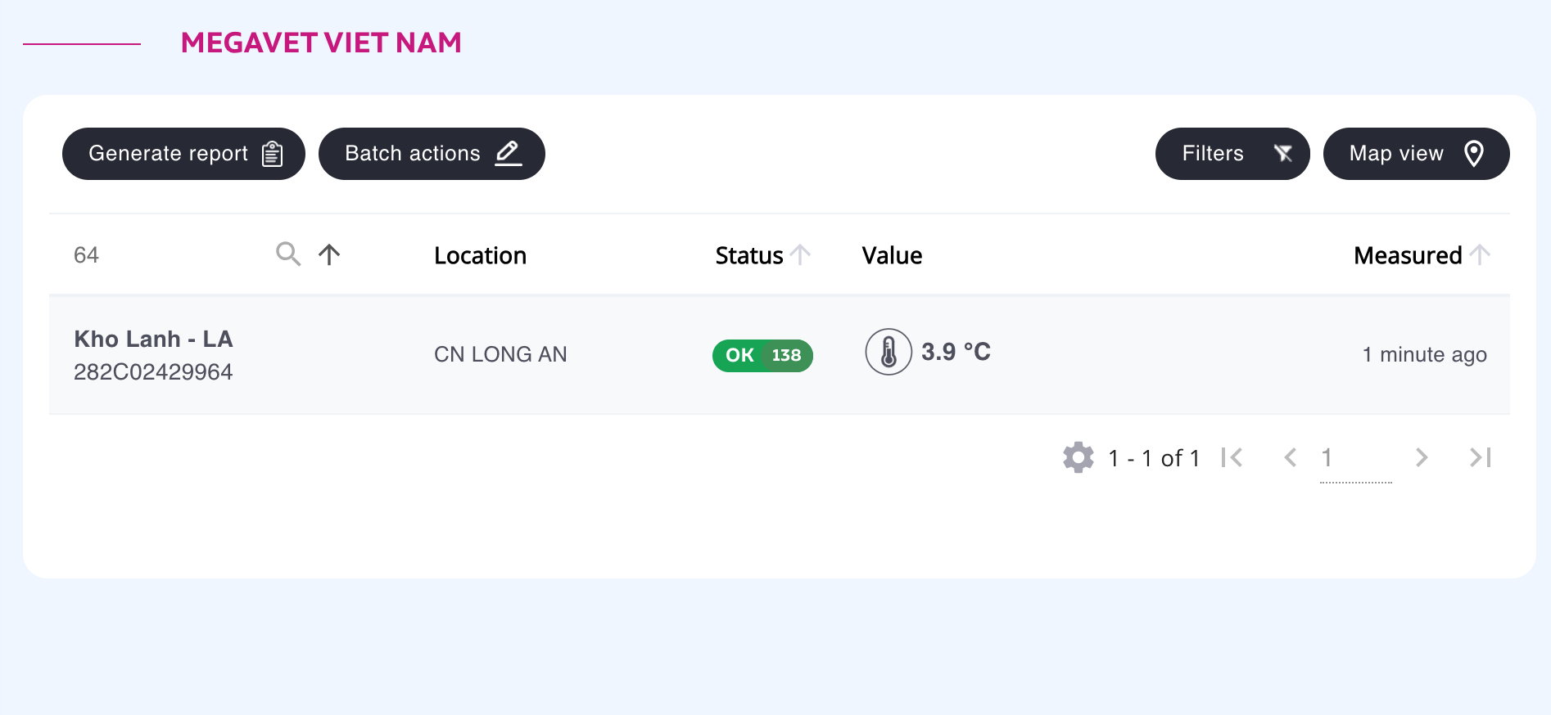The width and height of the screenshot is (1551, 715).
Task: Click Generate report button
Action: 183,154
